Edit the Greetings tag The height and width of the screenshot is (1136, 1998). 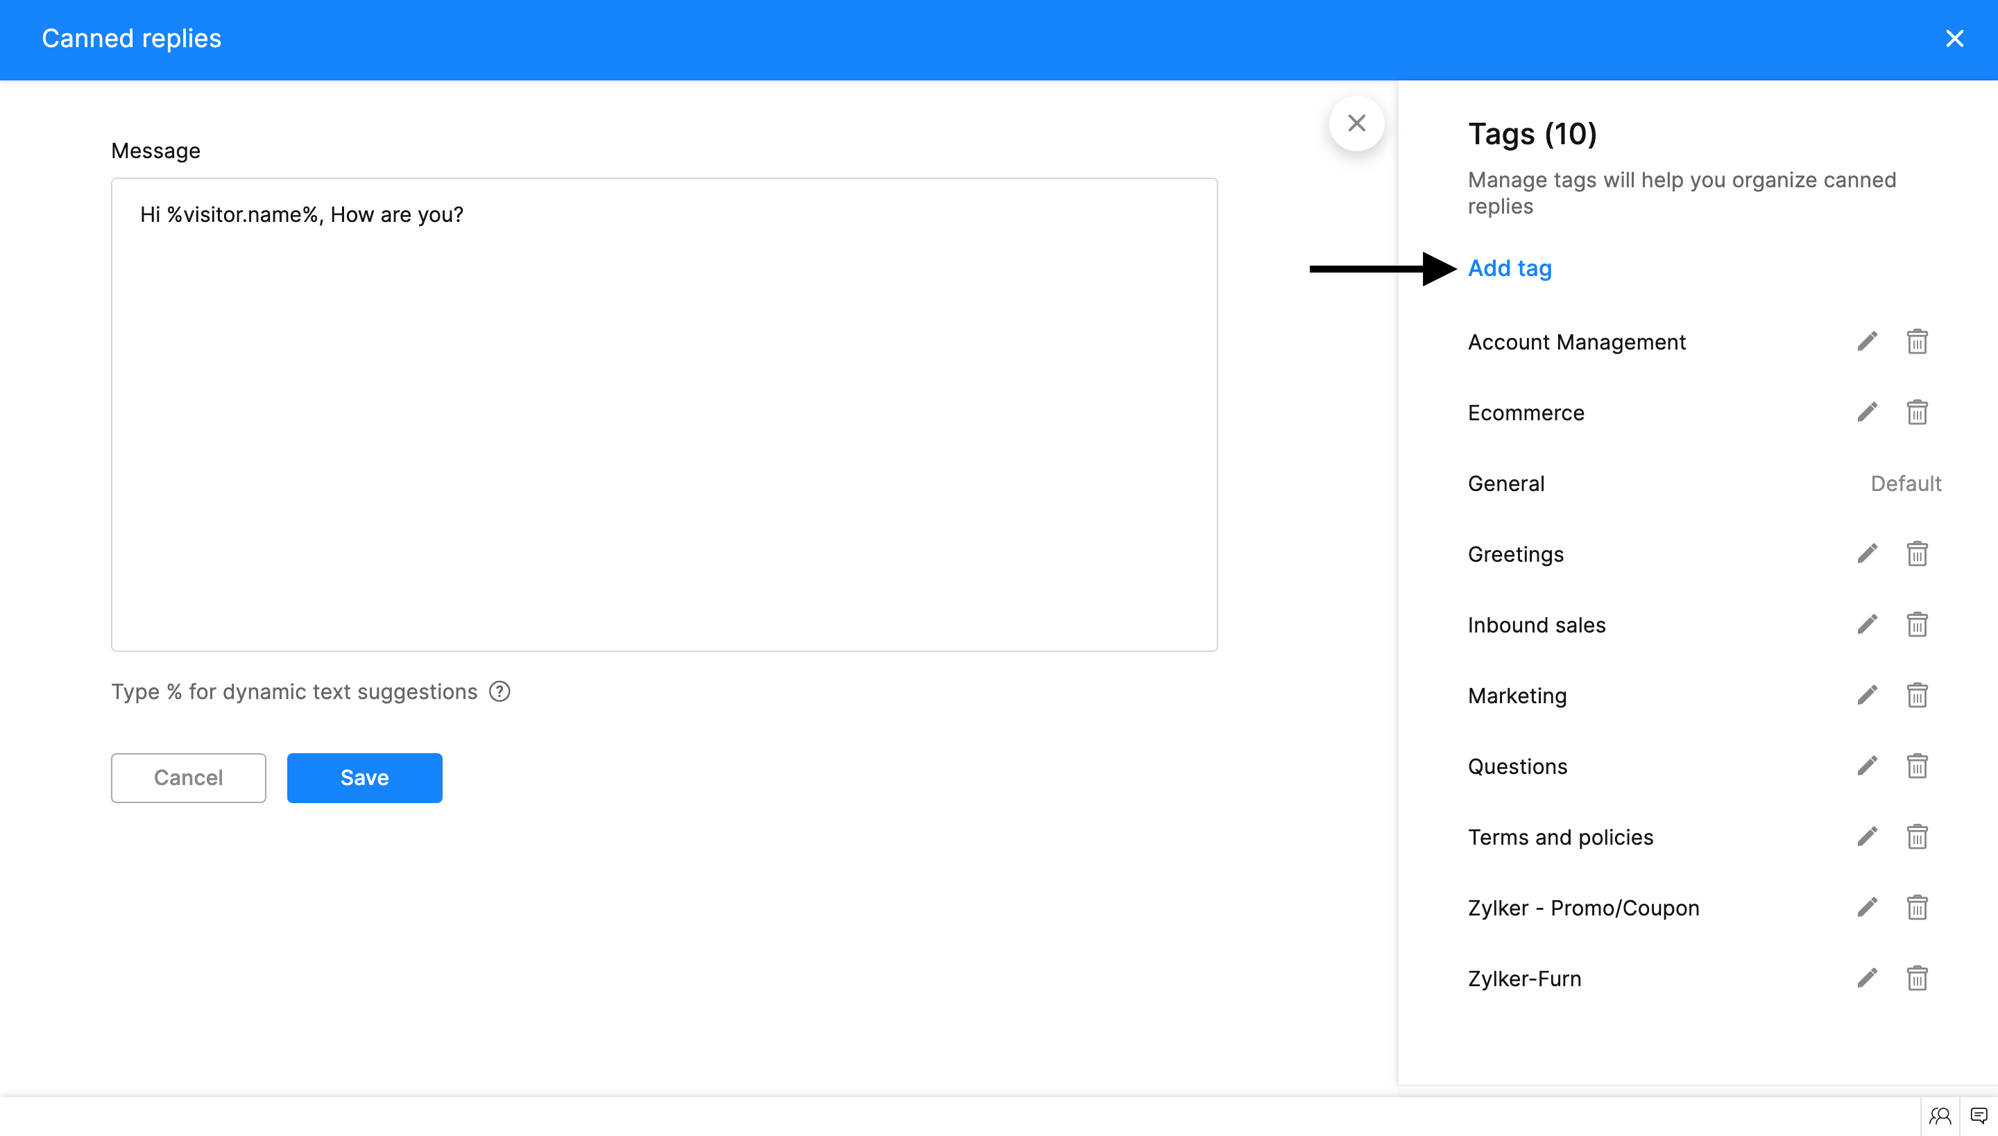(x=1867, y=554)
